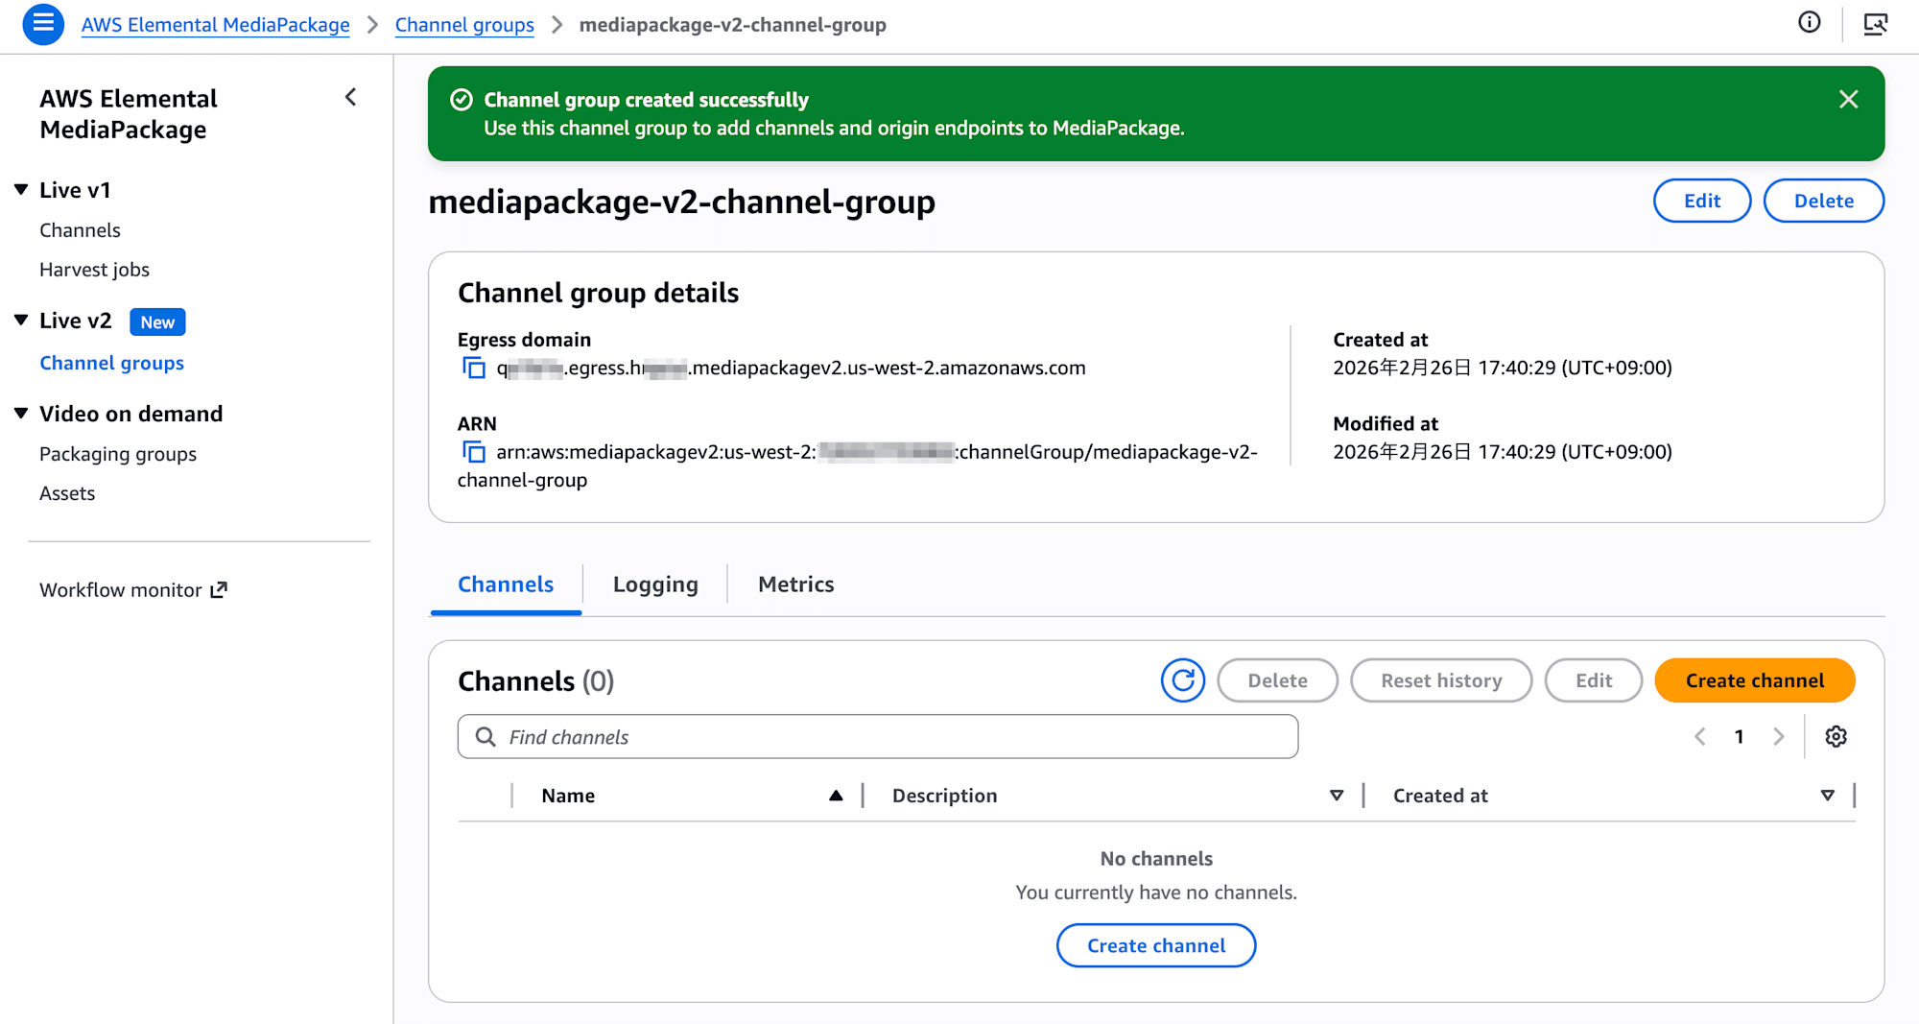Sort channels by Name column
Image resolution: width=1919 pixels, height=1024 pixels.
pyautogui.click(x=835, y=796)
